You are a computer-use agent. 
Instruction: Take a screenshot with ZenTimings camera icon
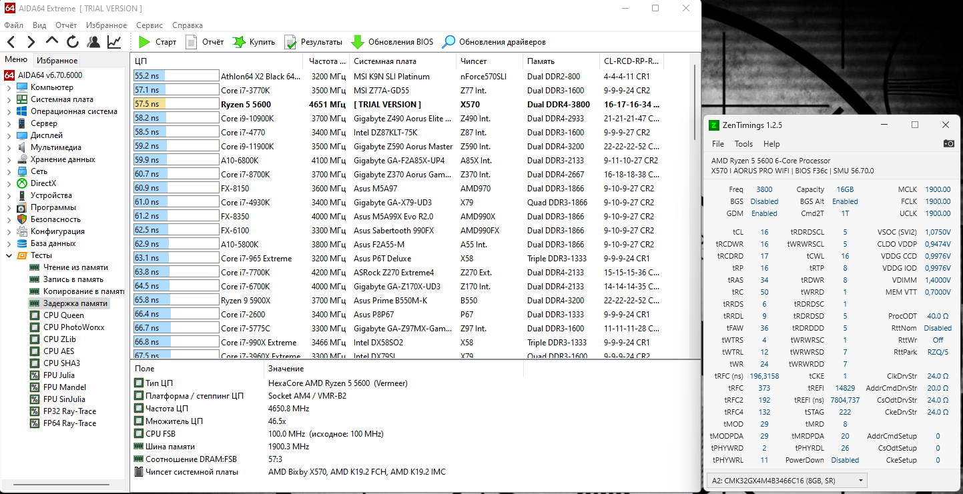tap(948, 143)
